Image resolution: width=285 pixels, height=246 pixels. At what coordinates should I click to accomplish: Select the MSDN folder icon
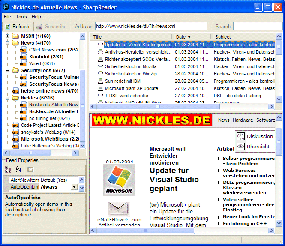[x=15, y=36]
